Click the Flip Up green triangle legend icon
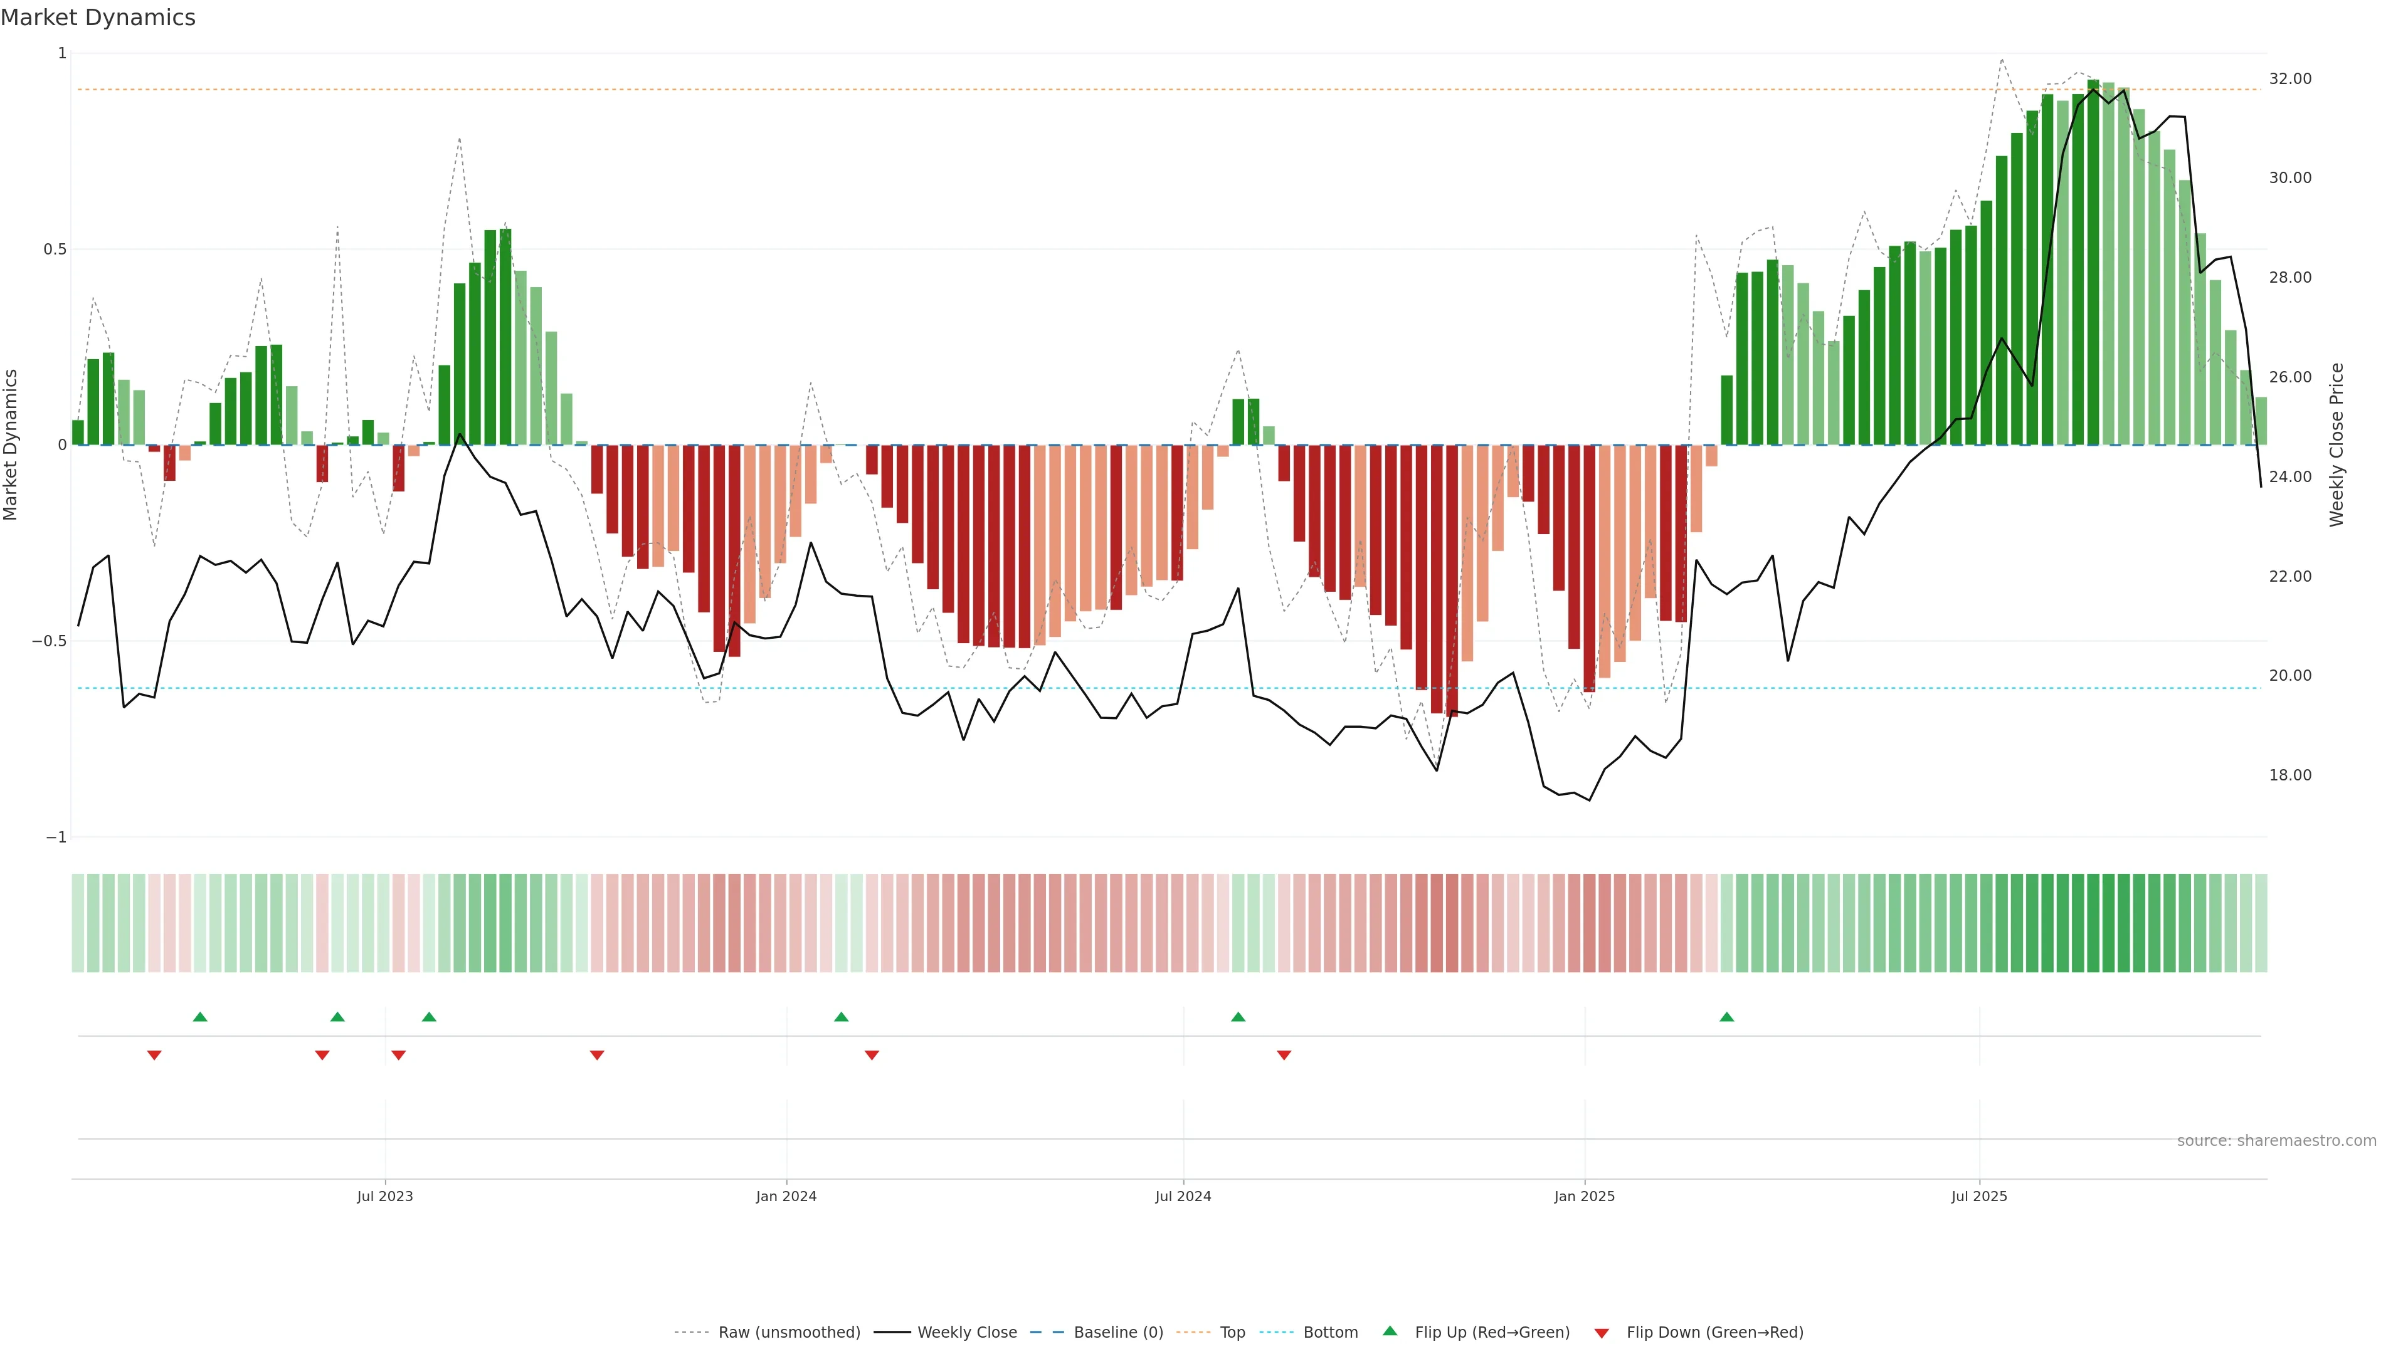Screen dimensions: 2408x1354 [1390, 1331]
